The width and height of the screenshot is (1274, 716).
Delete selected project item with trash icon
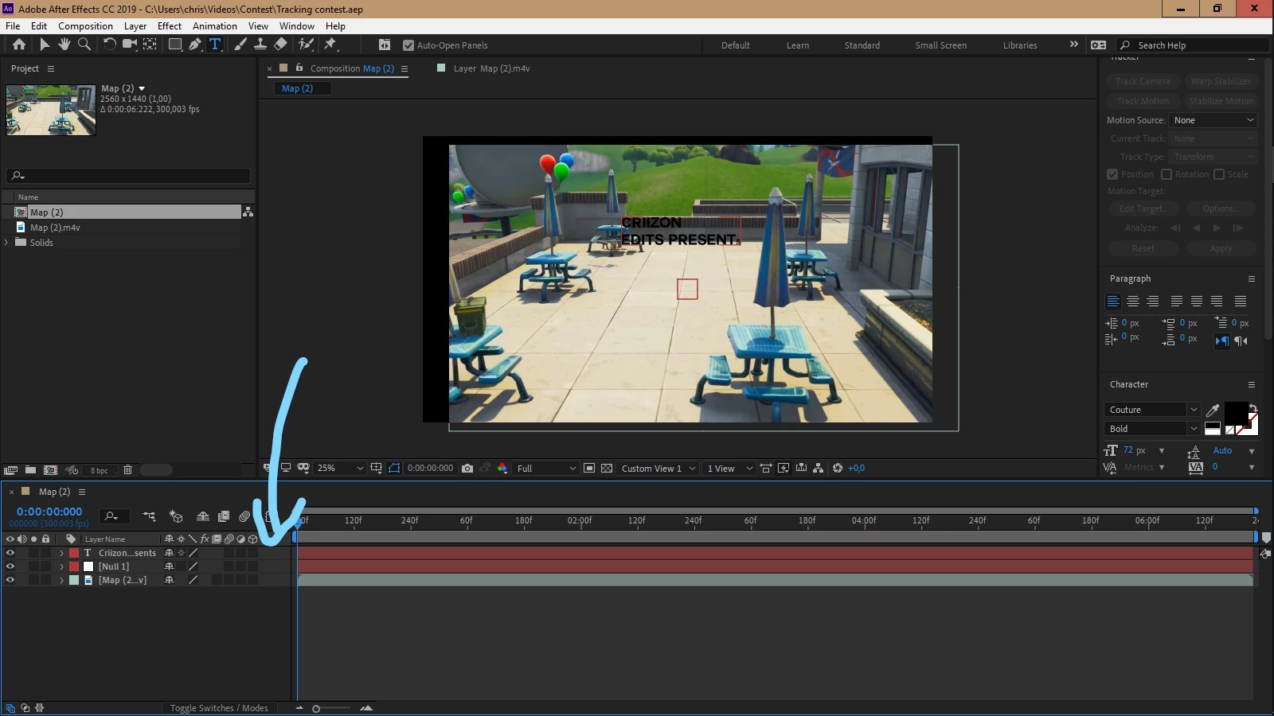(x=127, y=470)
